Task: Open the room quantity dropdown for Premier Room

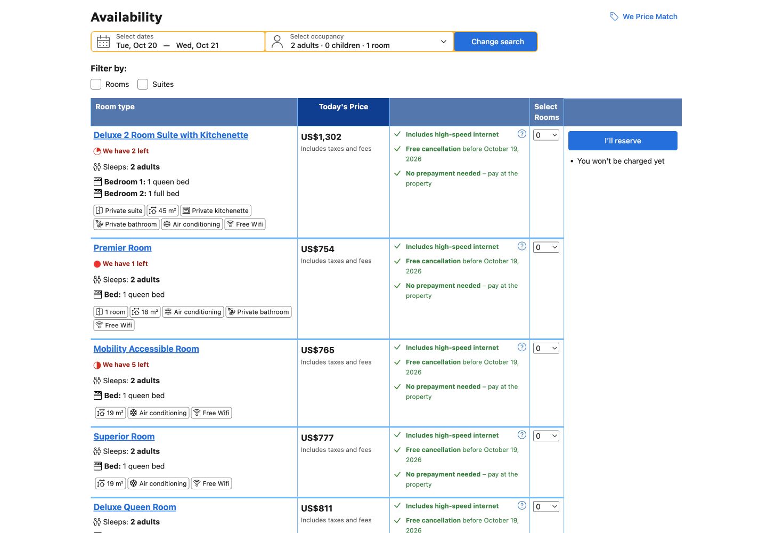Action: [x=546, y=247]
